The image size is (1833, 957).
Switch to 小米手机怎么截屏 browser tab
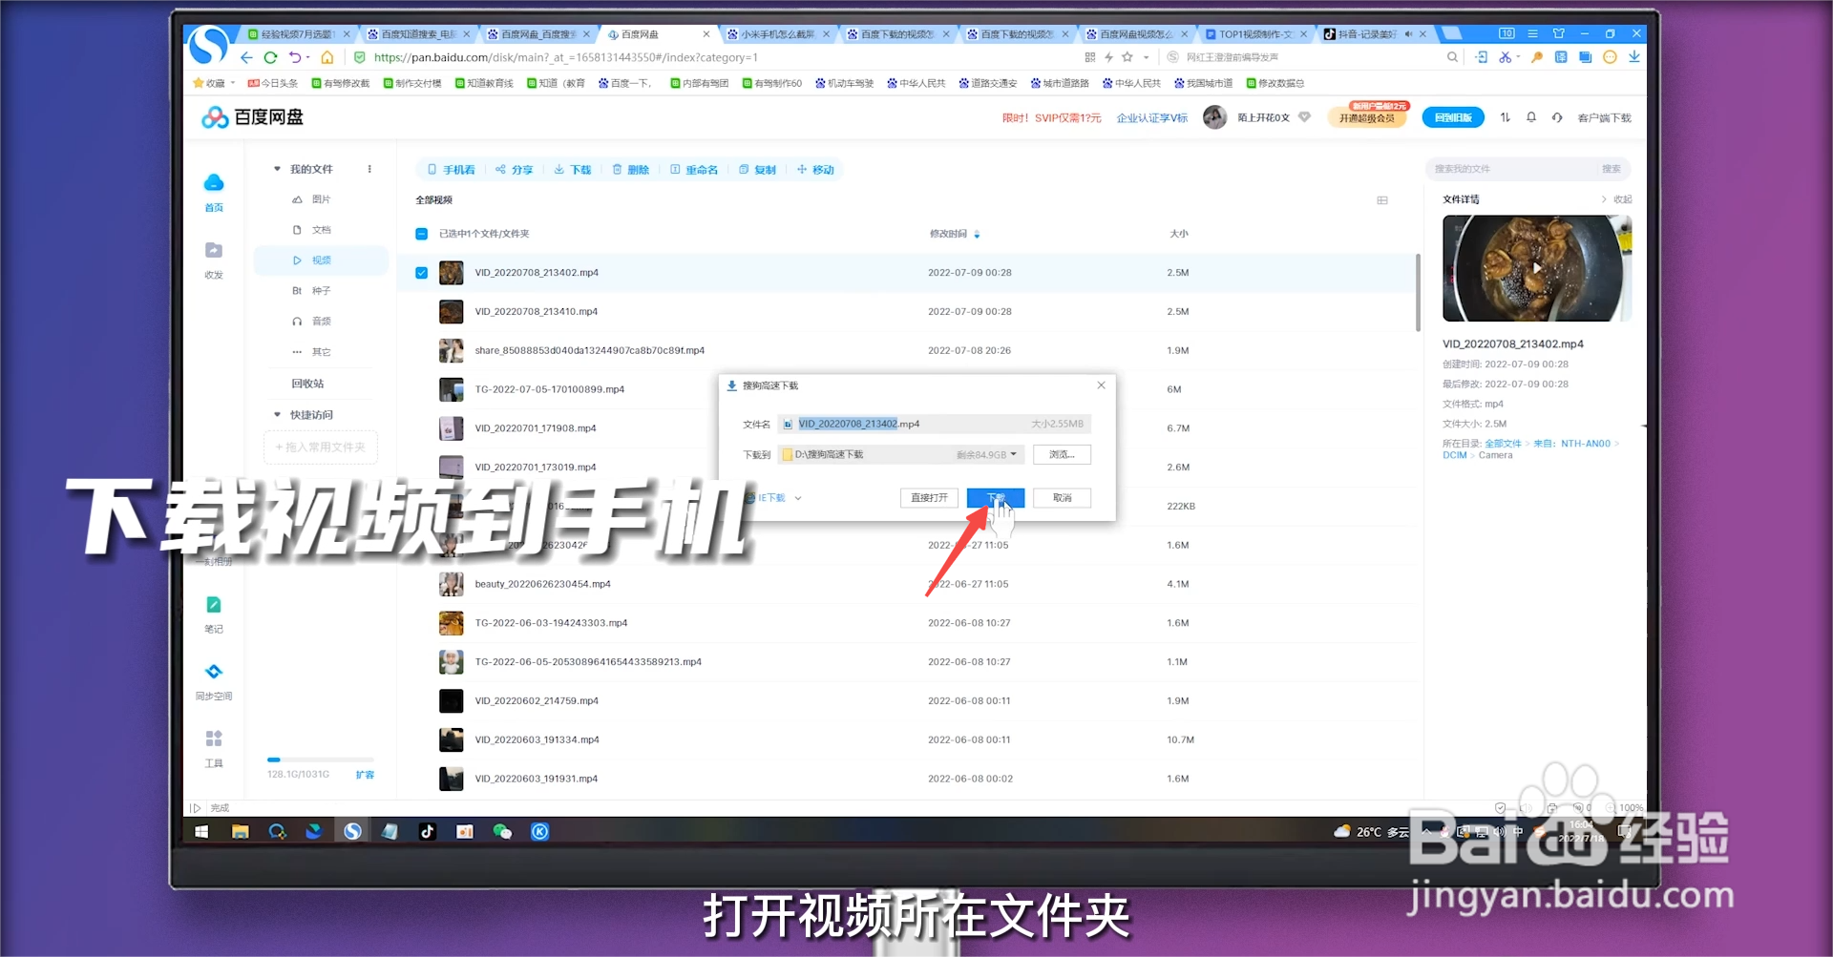(776, 34)
